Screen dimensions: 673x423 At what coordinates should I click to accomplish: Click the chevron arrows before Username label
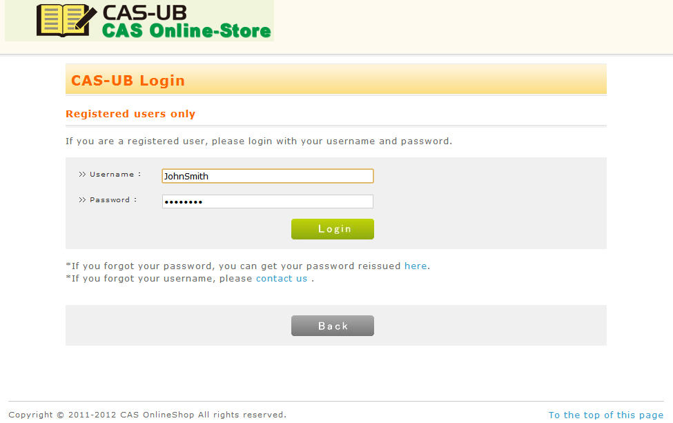pyautogui.click(x=82, y=174)
